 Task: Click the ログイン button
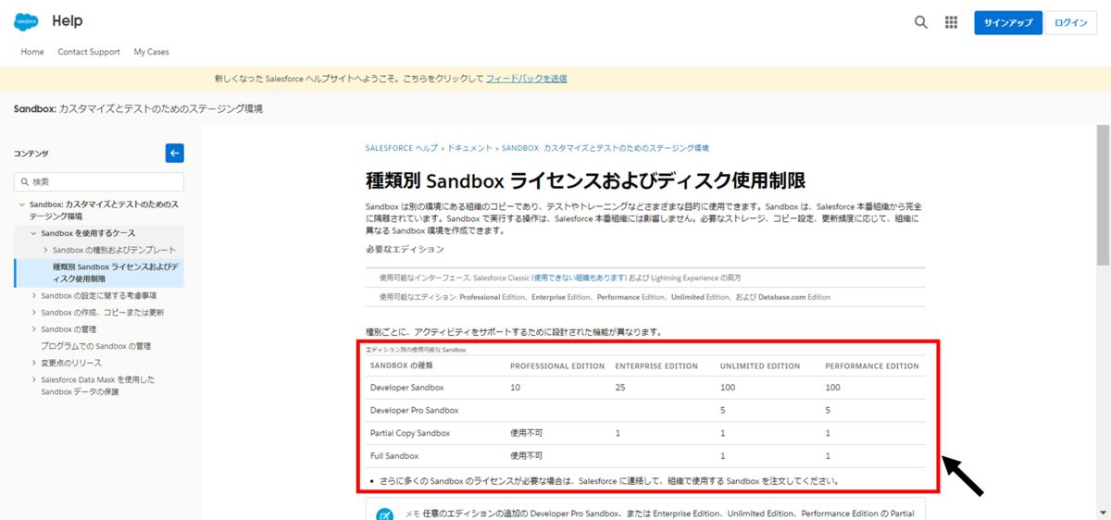point(1070,22)
